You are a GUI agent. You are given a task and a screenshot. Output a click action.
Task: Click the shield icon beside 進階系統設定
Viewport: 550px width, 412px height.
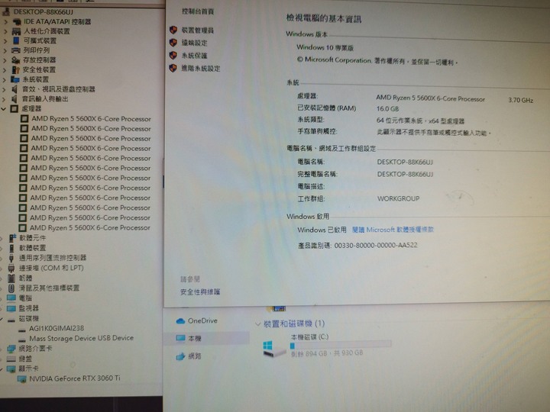pos(173,68)
